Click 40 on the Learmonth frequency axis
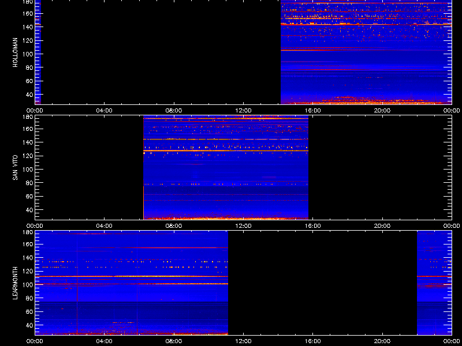The image size is (462, 346). [30, 325]
